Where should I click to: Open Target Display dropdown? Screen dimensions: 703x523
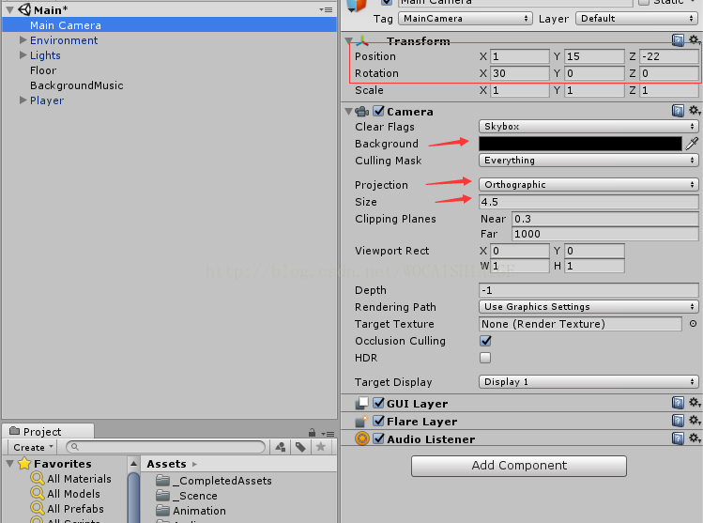[x=588, y=382]
